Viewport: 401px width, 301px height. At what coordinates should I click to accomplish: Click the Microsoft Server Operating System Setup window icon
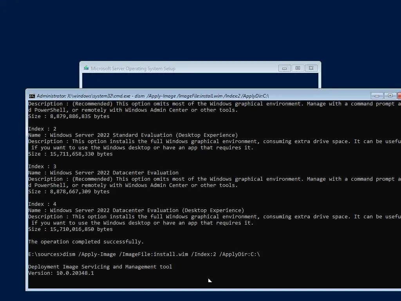tap(86, 68)
